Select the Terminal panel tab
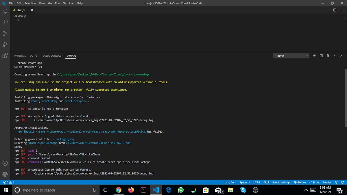Image resolution: width=347 pixels, height=195 pixels. (71, 56)
